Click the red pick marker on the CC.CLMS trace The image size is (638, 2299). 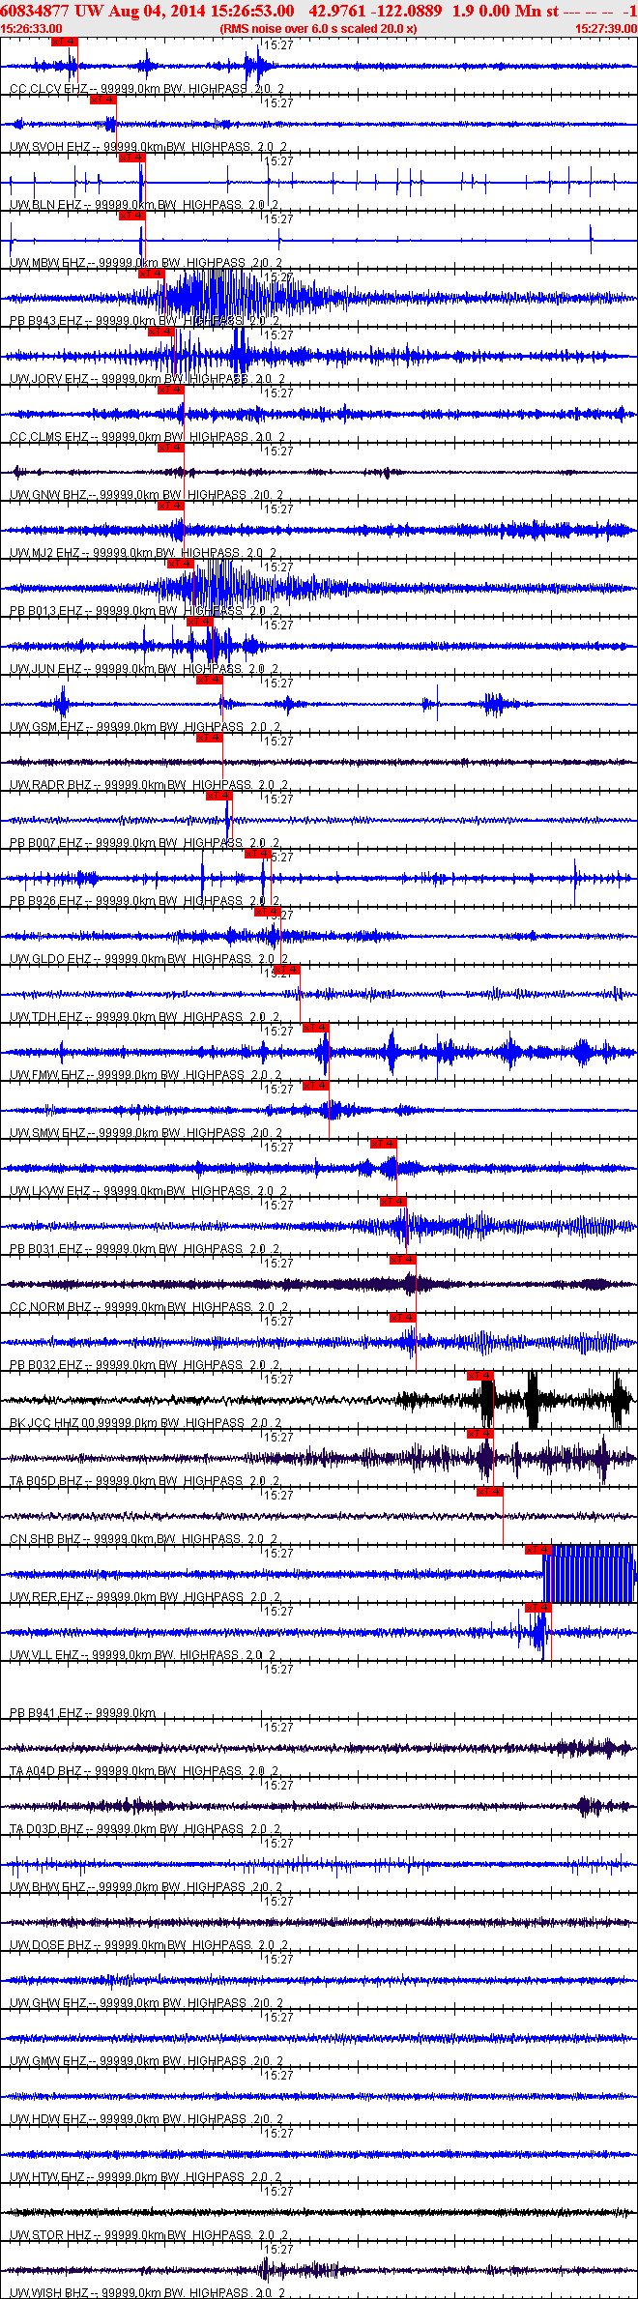pyautogui.click(x=170, y=390)
